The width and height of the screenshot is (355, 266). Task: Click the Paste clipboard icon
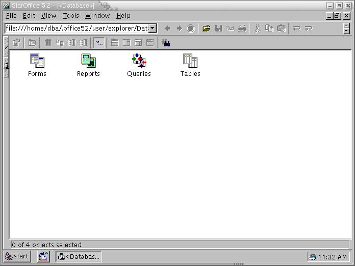tap(281, 29)
